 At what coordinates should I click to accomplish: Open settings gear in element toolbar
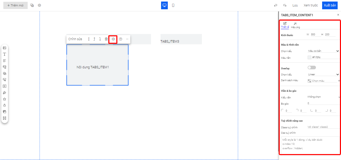[113, 39]
